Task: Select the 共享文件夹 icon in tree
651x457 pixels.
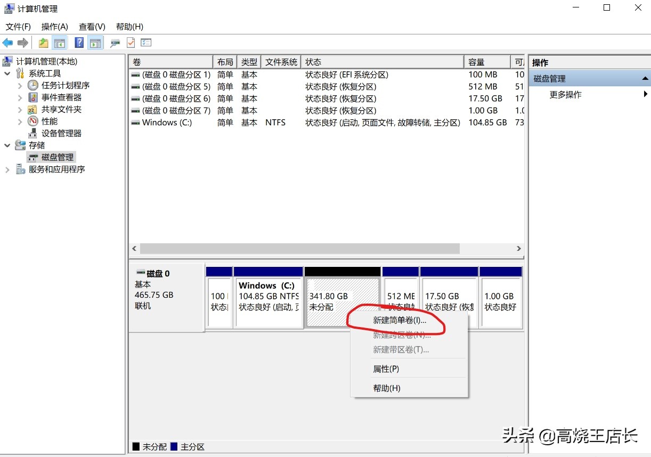Action: pos(33,109)
